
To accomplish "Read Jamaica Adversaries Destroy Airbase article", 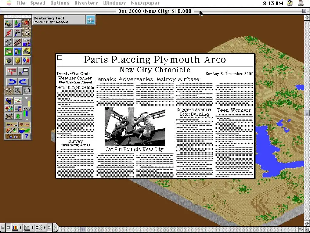I will pyautogui.click(x=148, y=79).
